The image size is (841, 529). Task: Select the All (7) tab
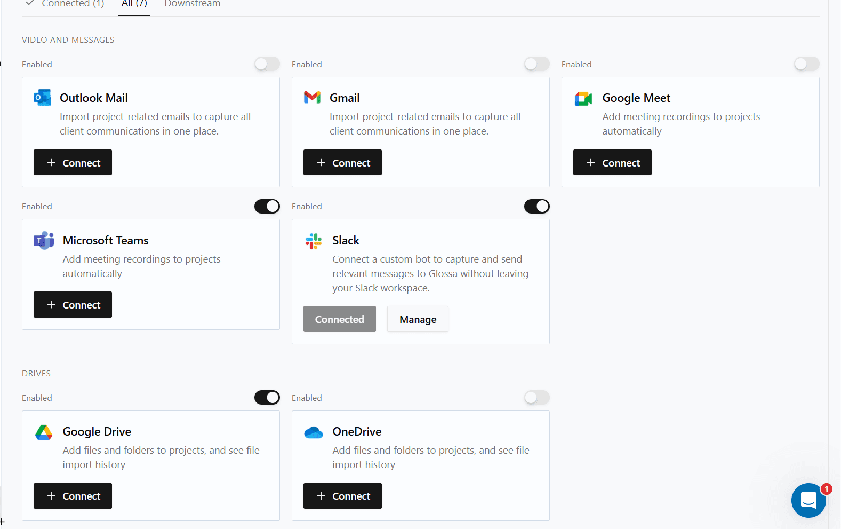(x=134, y=4)
